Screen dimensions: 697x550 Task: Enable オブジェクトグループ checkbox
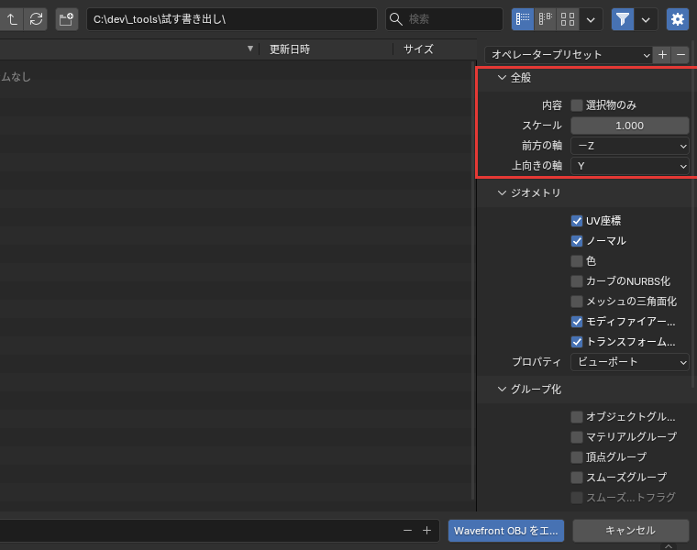pyautogui.click(x=577, y=417)
